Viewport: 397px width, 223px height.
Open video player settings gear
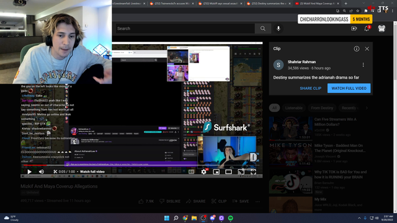point(203,172)
